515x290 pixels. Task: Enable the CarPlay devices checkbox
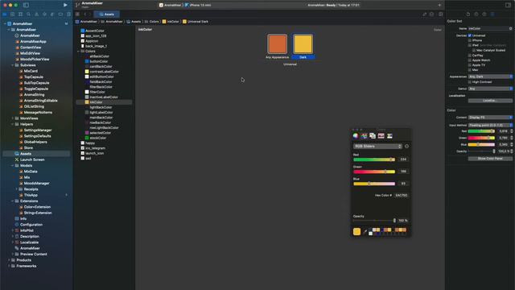pos(470,56)
